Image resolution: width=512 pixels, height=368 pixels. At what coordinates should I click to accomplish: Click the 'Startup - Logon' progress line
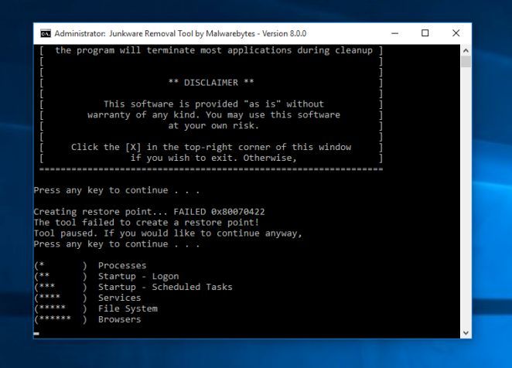107,276
